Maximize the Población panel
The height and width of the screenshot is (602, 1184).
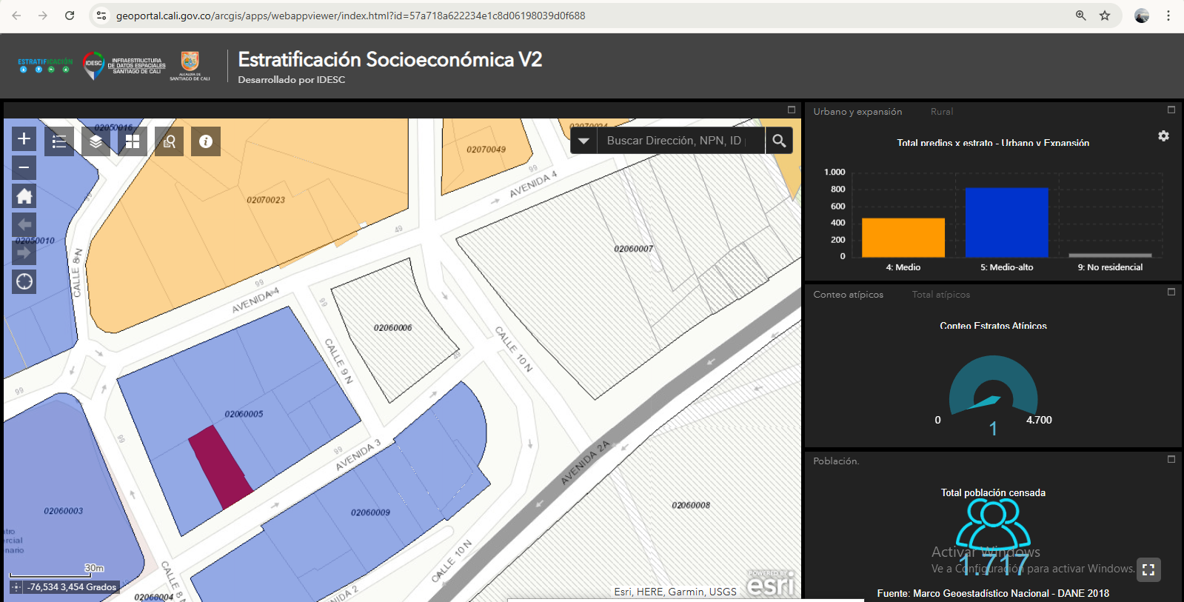point(1171,459)
